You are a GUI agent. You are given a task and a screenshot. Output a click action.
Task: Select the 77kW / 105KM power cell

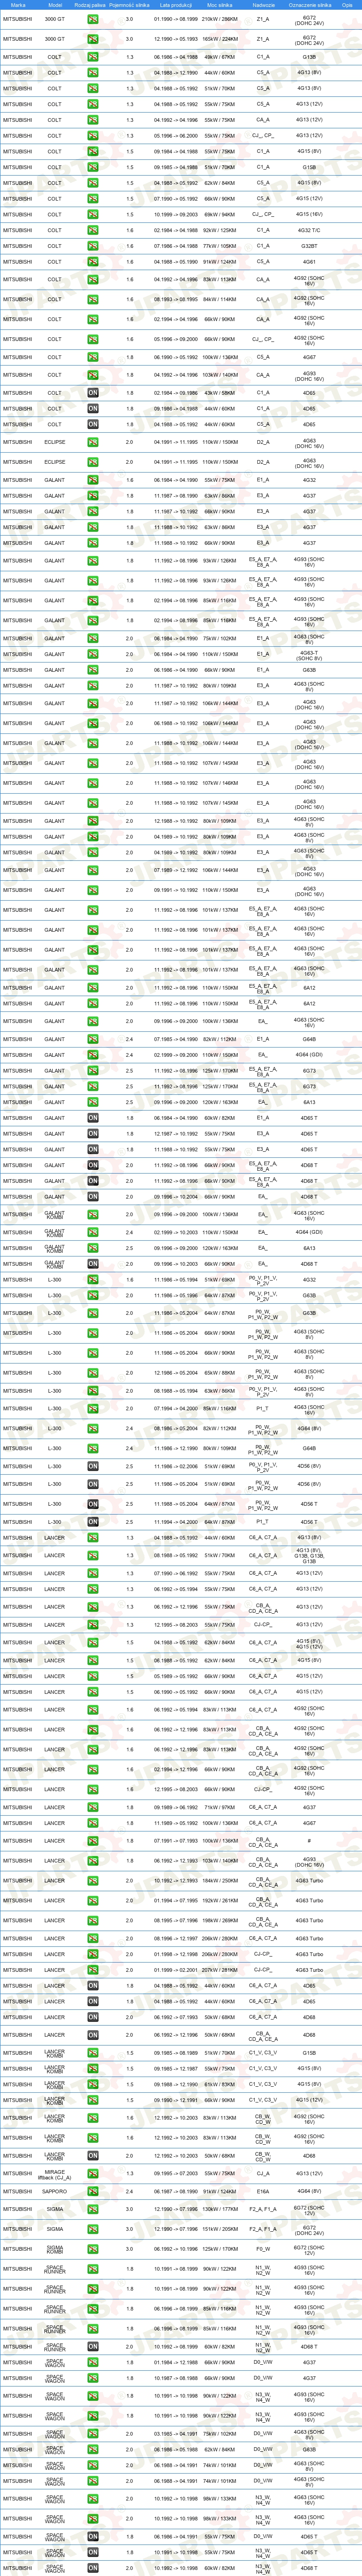pyautogui.click(x=219, y=246)
